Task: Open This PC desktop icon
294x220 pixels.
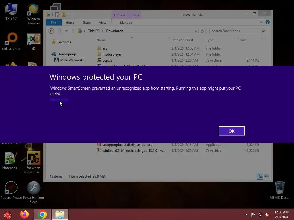Action: click(x=11, y=11)
